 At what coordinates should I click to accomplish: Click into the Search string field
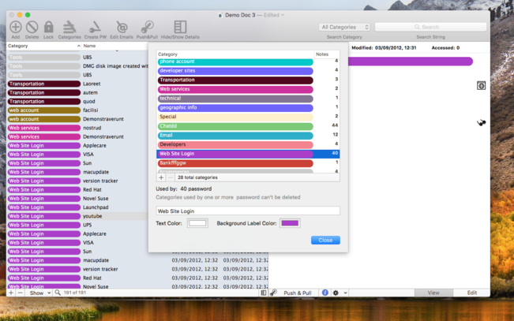point(430,27)
